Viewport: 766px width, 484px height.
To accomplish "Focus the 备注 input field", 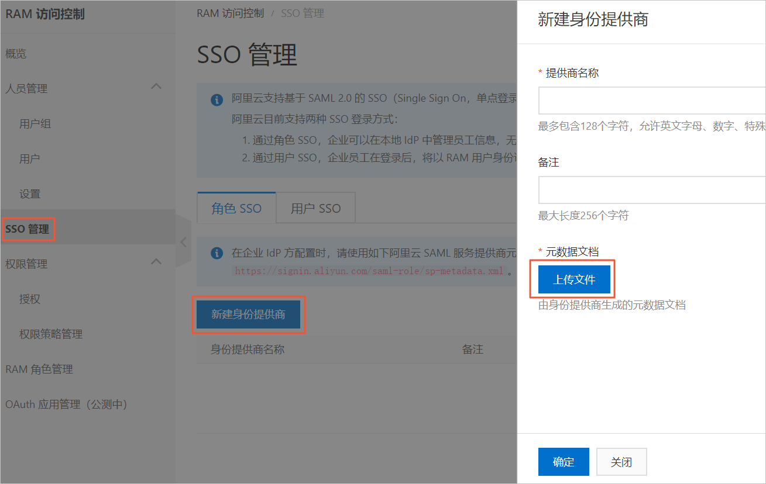I will [652, 190].
